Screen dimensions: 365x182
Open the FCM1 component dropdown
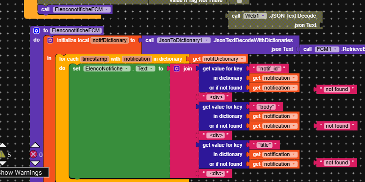click(x=327, y=49)
